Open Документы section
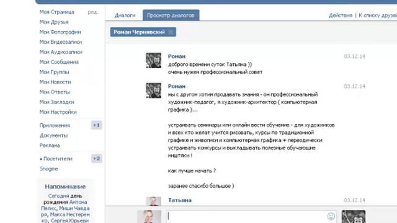 [x=54, y=136]
